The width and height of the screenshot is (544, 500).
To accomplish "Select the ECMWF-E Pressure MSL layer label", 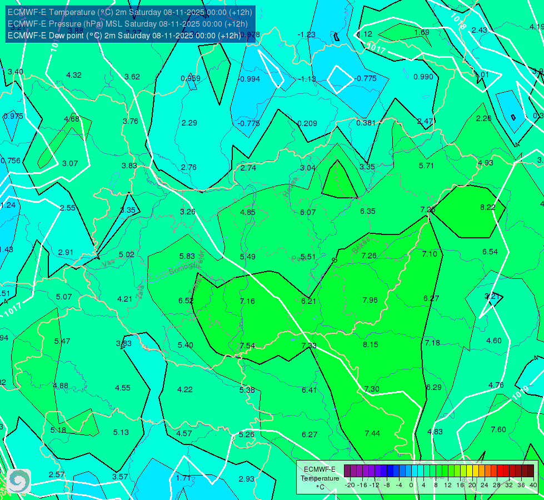I will click(x=128, y=24).
